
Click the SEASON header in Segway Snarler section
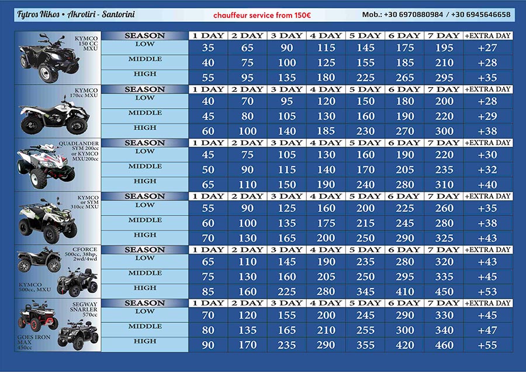(145, 303)
